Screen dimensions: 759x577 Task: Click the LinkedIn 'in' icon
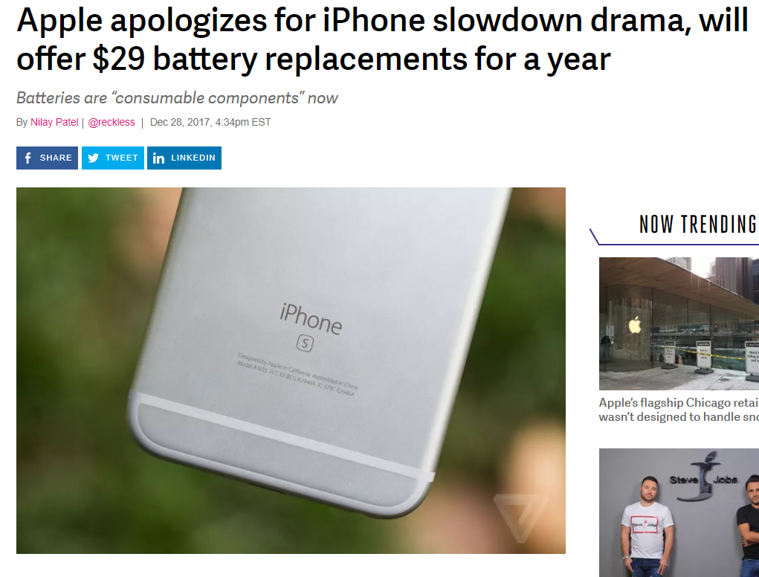pos(159,158)
